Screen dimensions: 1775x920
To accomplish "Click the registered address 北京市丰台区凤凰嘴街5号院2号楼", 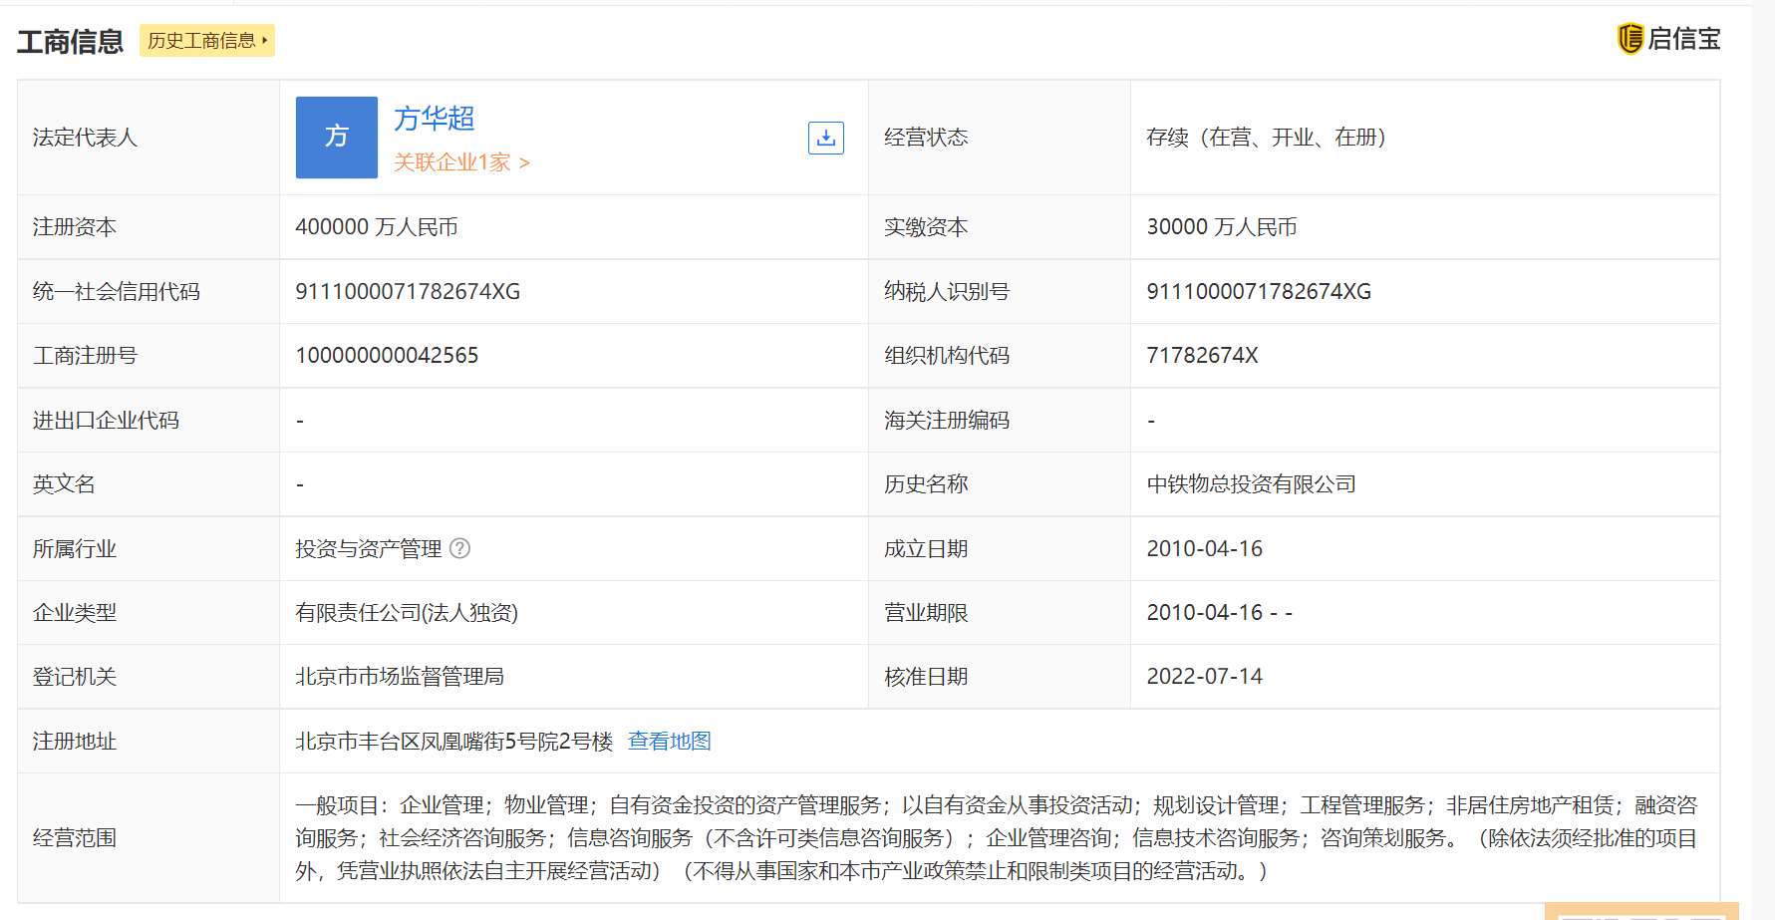I will (x=453, y=742).
